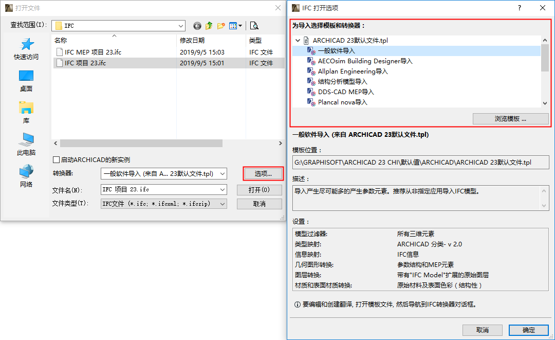Click the info icon beside the template hint
555x340 pixels.
[x=298, y=305]
